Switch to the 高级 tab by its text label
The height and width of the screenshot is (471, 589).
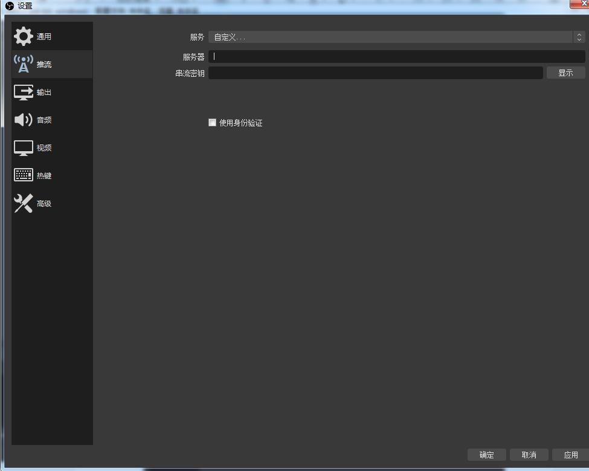click(44, 204)
